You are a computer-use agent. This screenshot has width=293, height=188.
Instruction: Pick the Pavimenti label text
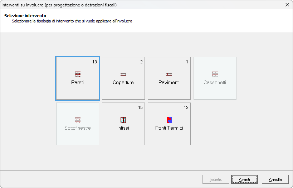(169, 82)
